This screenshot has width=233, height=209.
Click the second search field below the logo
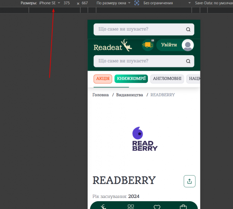(x=144, y=61)
